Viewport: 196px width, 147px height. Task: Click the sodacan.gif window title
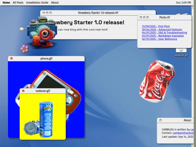[x=43, y=91]
